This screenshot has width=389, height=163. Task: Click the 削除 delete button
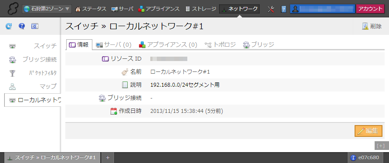(372, 26)
